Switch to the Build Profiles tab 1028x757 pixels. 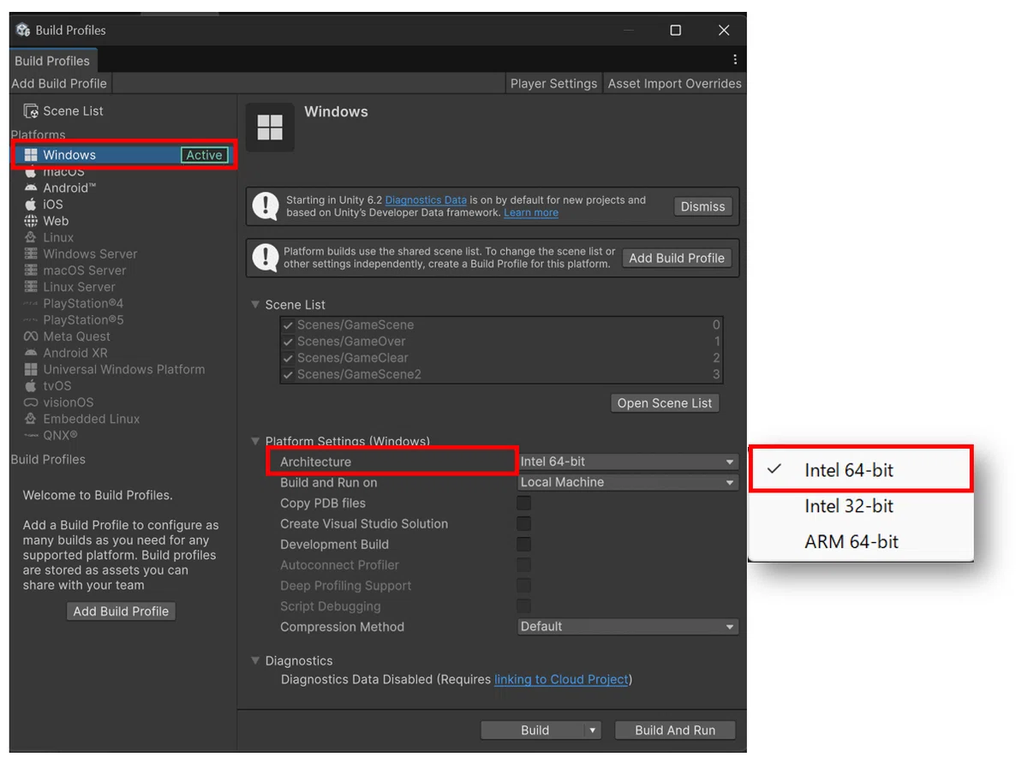[x=52, y=61]
